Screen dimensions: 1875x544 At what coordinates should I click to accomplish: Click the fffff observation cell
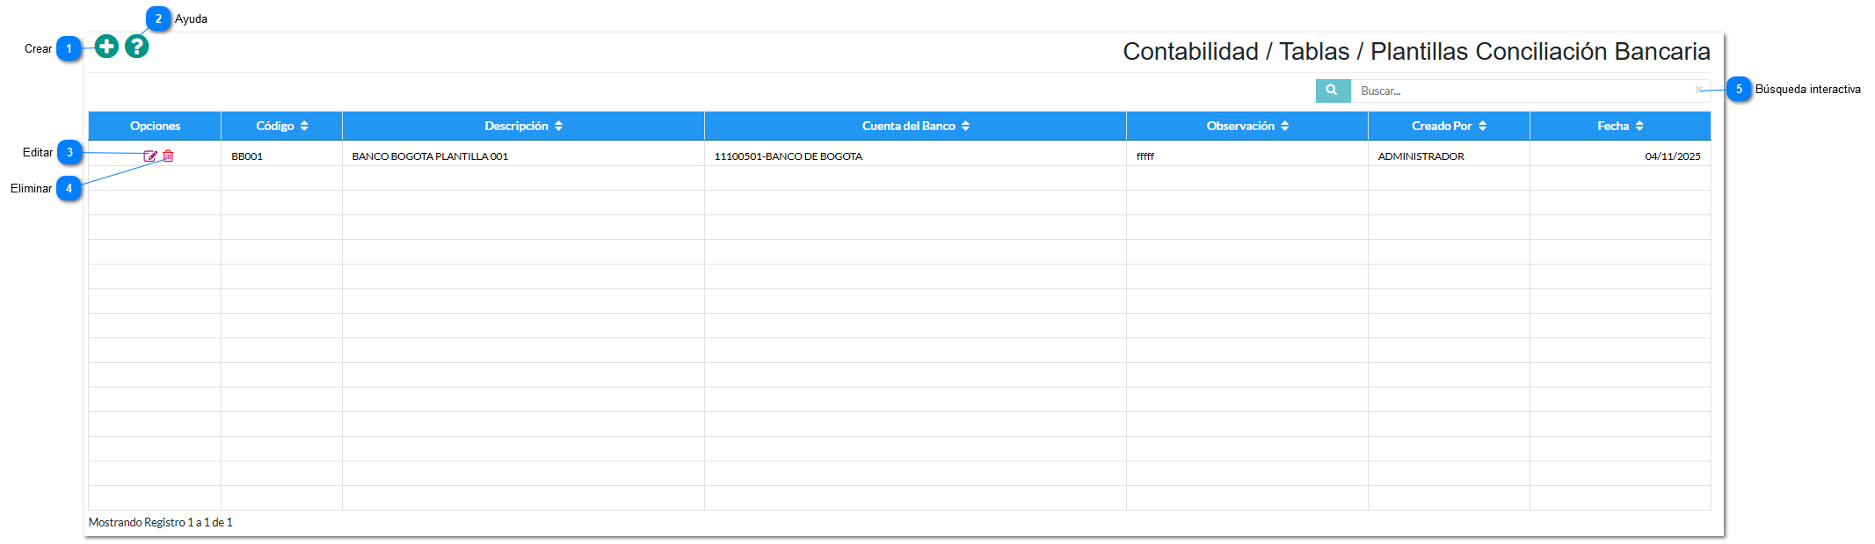[1145, 156]
